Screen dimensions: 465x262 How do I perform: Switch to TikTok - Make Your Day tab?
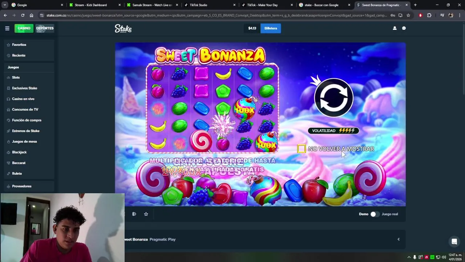coord(267,5)
